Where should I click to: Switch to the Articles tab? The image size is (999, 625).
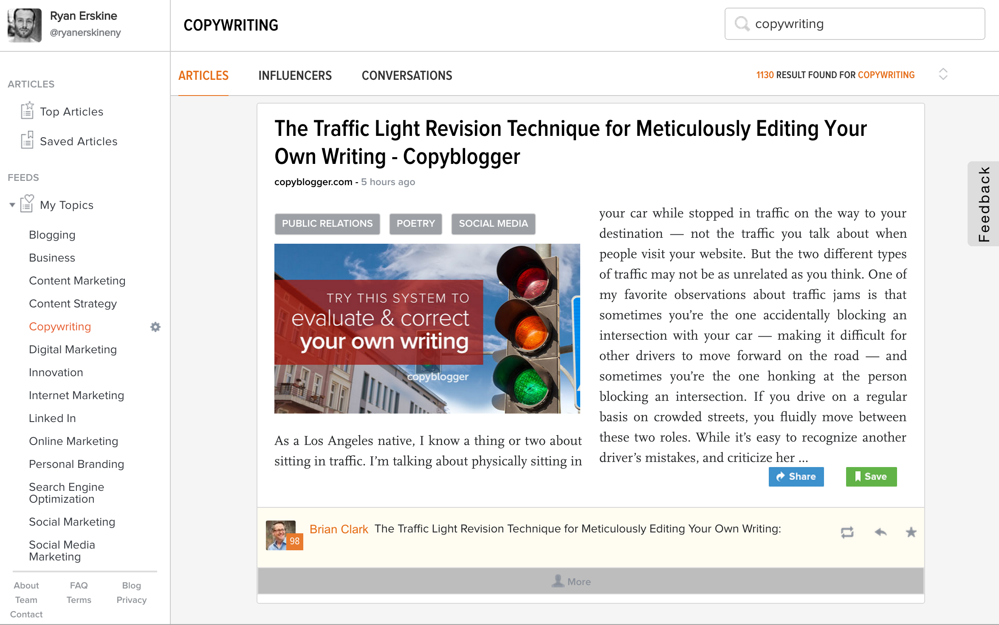pyautogui.click(x=203, y=76)
